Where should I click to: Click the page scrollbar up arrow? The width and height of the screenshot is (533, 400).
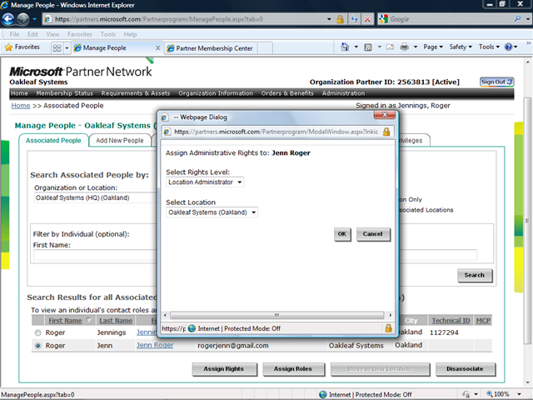coord(527,62)
